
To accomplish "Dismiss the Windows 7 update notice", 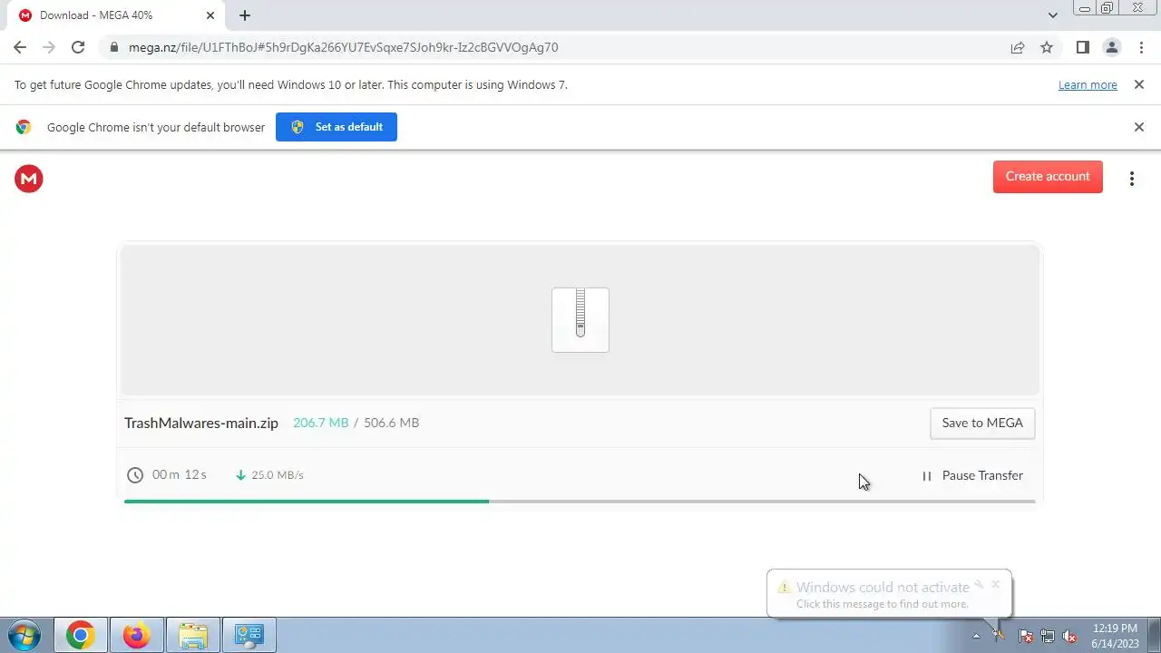I will pos(1138,84).
